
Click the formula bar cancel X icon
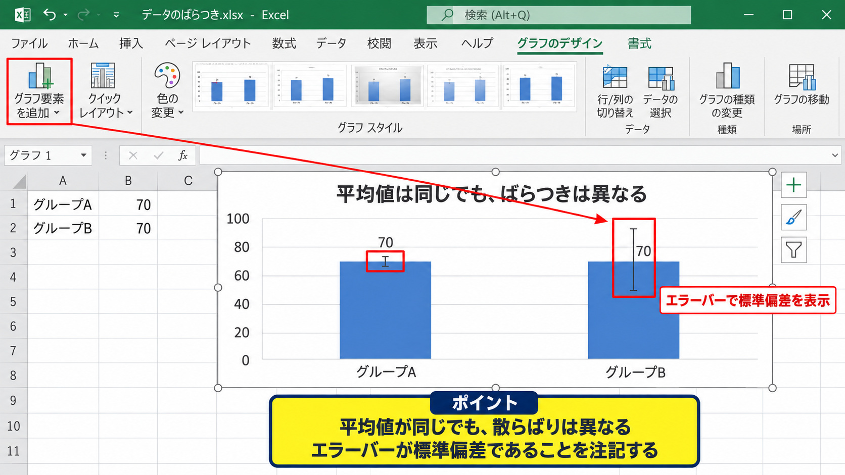click(133, 155)
